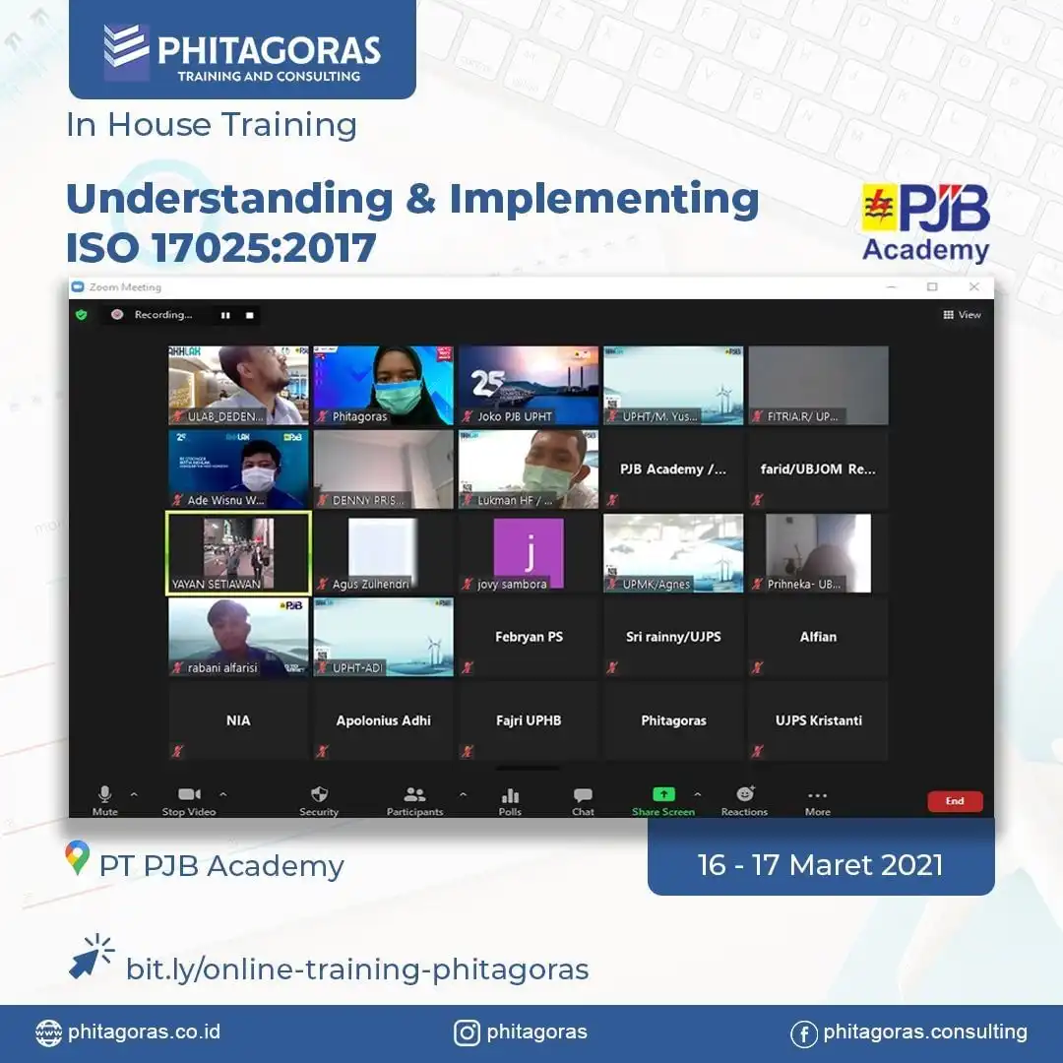1063x1063 pixels.
Task: Click the red End meeting button
Action: pyautogui.click(x=955, y=800)
